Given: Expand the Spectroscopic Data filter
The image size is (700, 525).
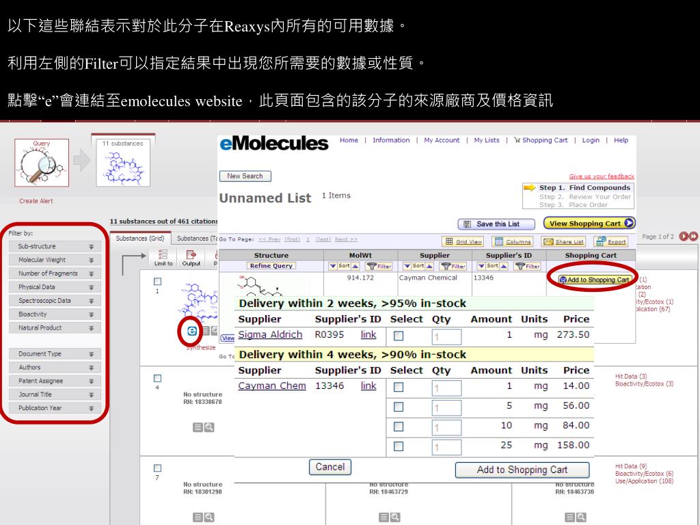Looking at the screenshot, I should pos(55,301).
